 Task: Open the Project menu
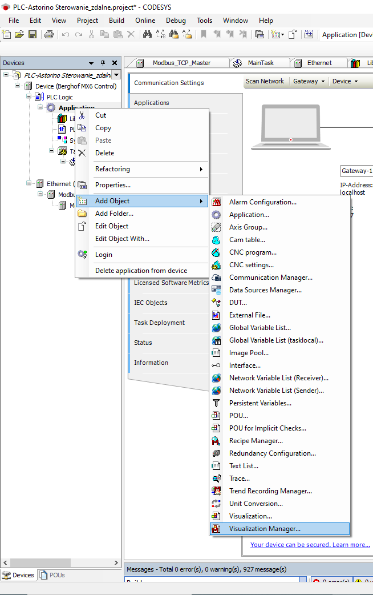pos(87,21)
